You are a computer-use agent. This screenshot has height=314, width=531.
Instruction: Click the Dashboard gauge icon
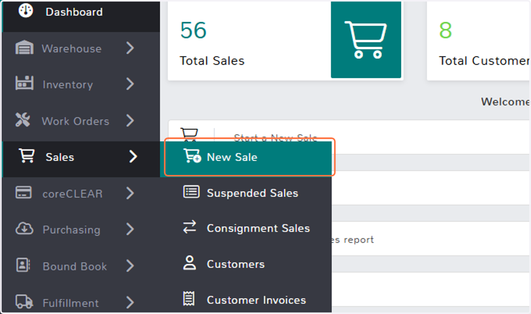coord(26,11)
